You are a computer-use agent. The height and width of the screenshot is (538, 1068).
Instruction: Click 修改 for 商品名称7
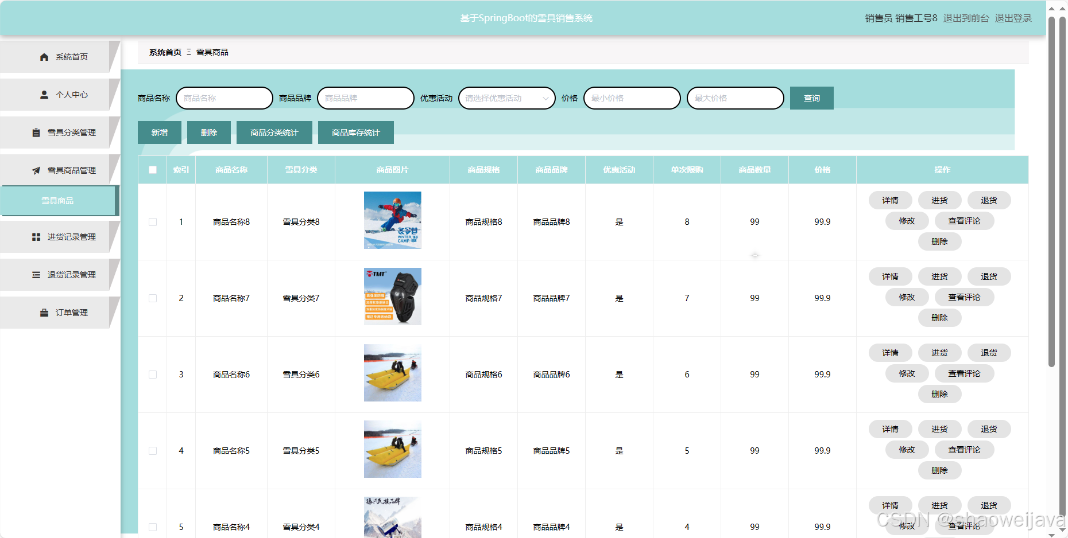[907, 297]
